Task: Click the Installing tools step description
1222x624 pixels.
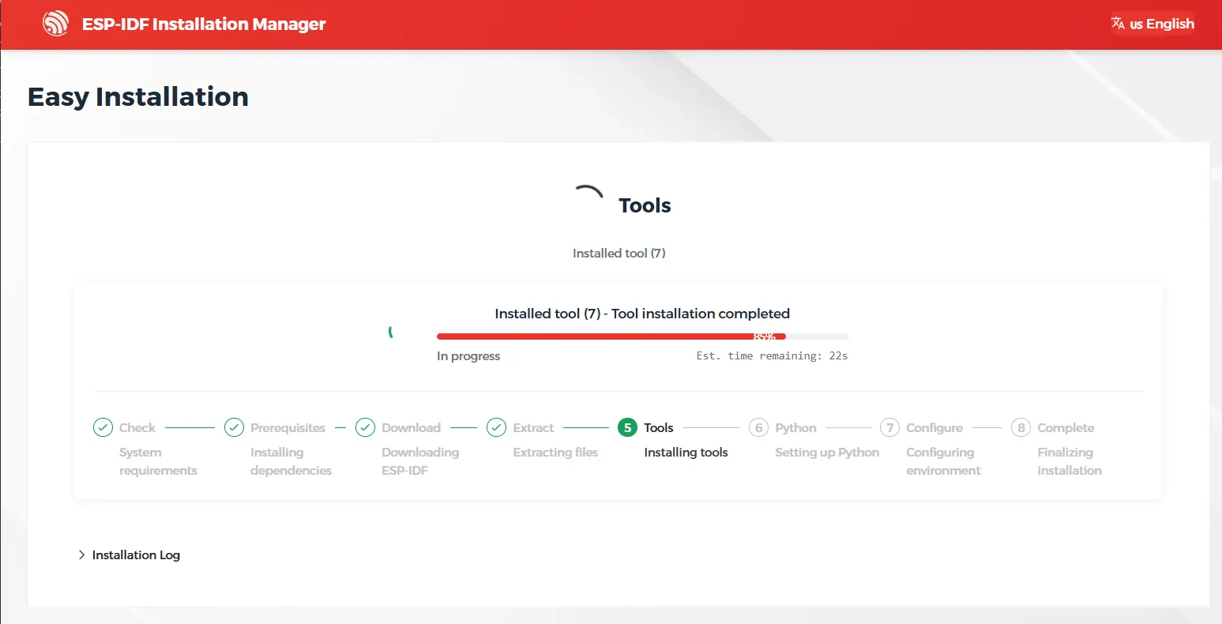Action: click(686, 453)
